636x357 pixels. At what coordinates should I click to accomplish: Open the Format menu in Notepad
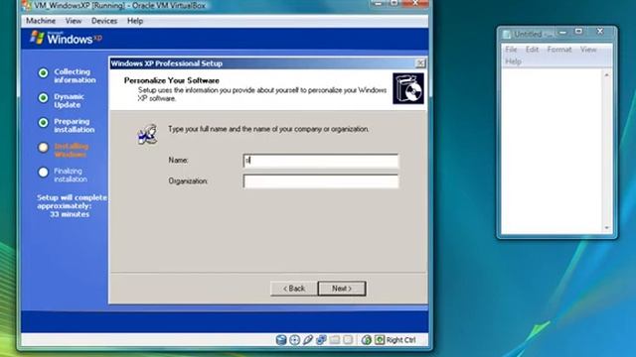click(x=559, y=50)
